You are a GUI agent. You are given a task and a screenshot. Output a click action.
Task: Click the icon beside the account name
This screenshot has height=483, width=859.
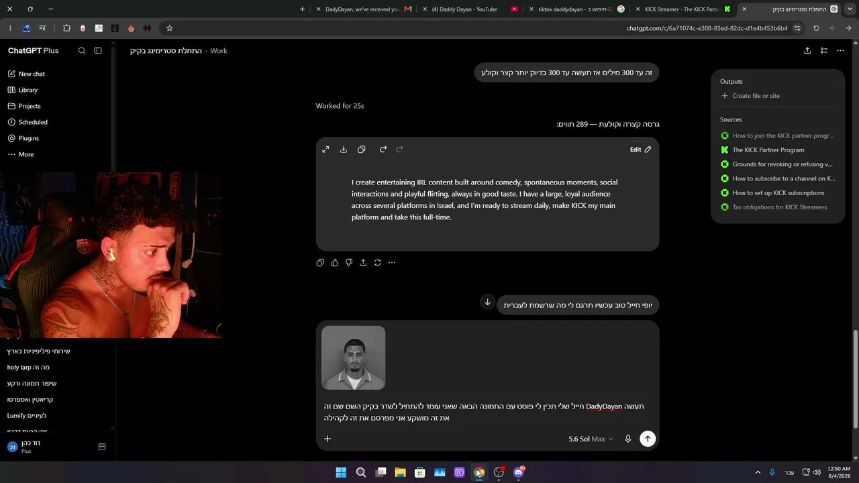coord(102,447)
